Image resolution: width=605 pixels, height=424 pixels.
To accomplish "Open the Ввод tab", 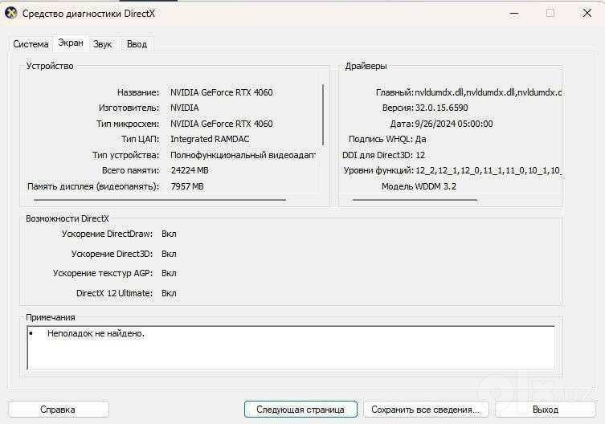I will (x=137, y=44).
